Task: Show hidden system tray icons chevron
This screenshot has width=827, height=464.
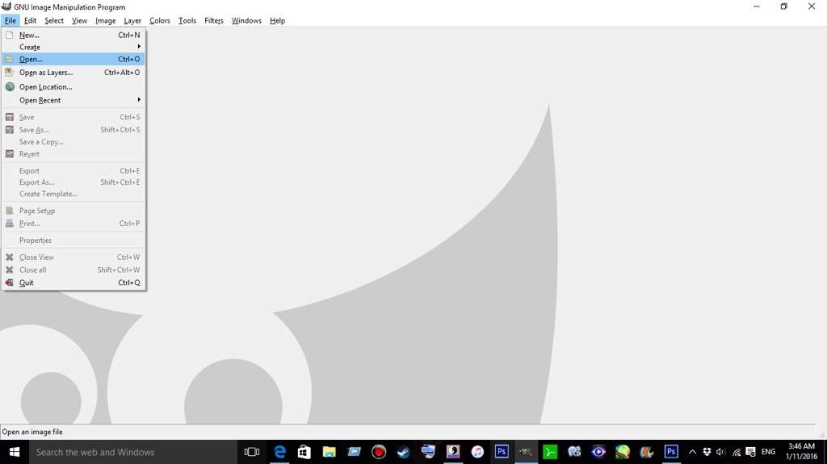Action: pyautogui.click(x=692, y=452)
